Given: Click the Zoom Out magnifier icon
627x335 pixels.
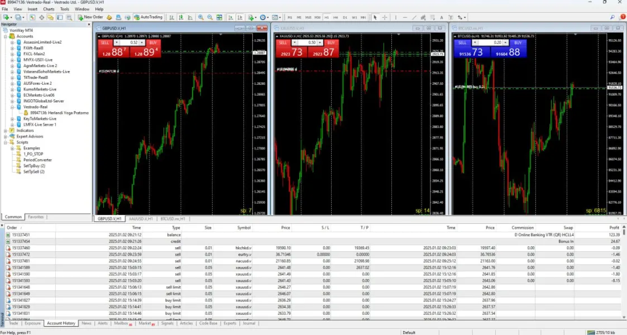Looking at the screenshot, I should tap(210, 17).
